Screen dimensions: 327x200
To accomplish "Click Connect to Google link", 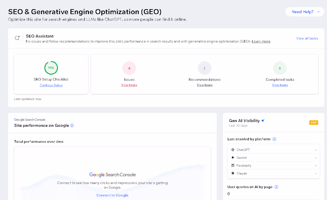I will click(112, 195).
